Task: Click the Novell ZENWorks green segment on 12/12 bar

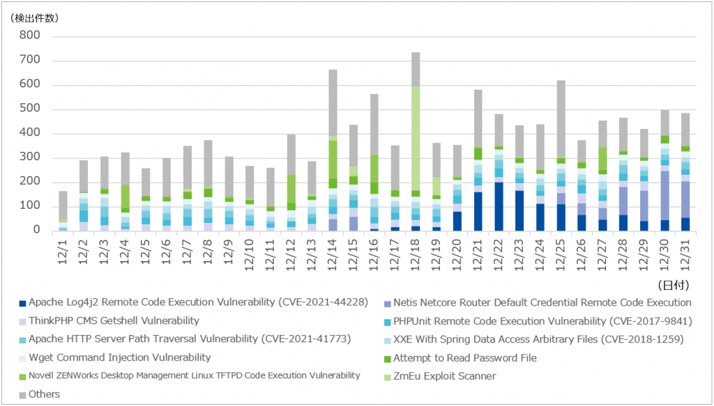Action: click(x=291, y=189)
